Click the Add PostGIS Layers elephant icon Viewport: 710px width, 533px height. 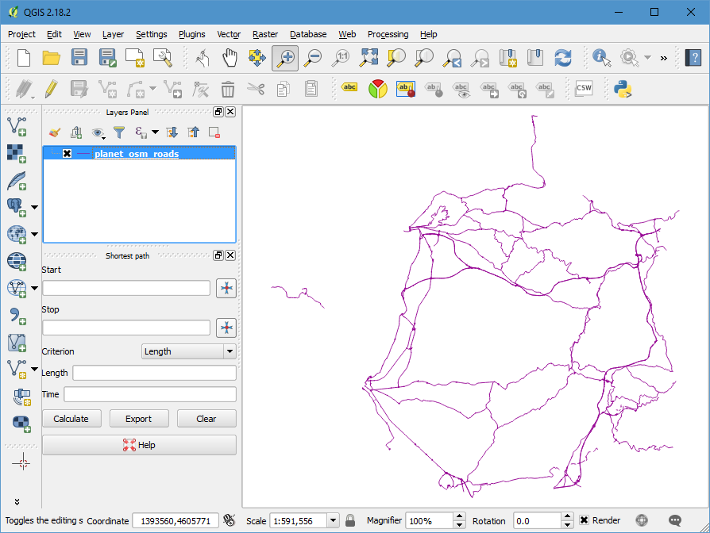17,208
